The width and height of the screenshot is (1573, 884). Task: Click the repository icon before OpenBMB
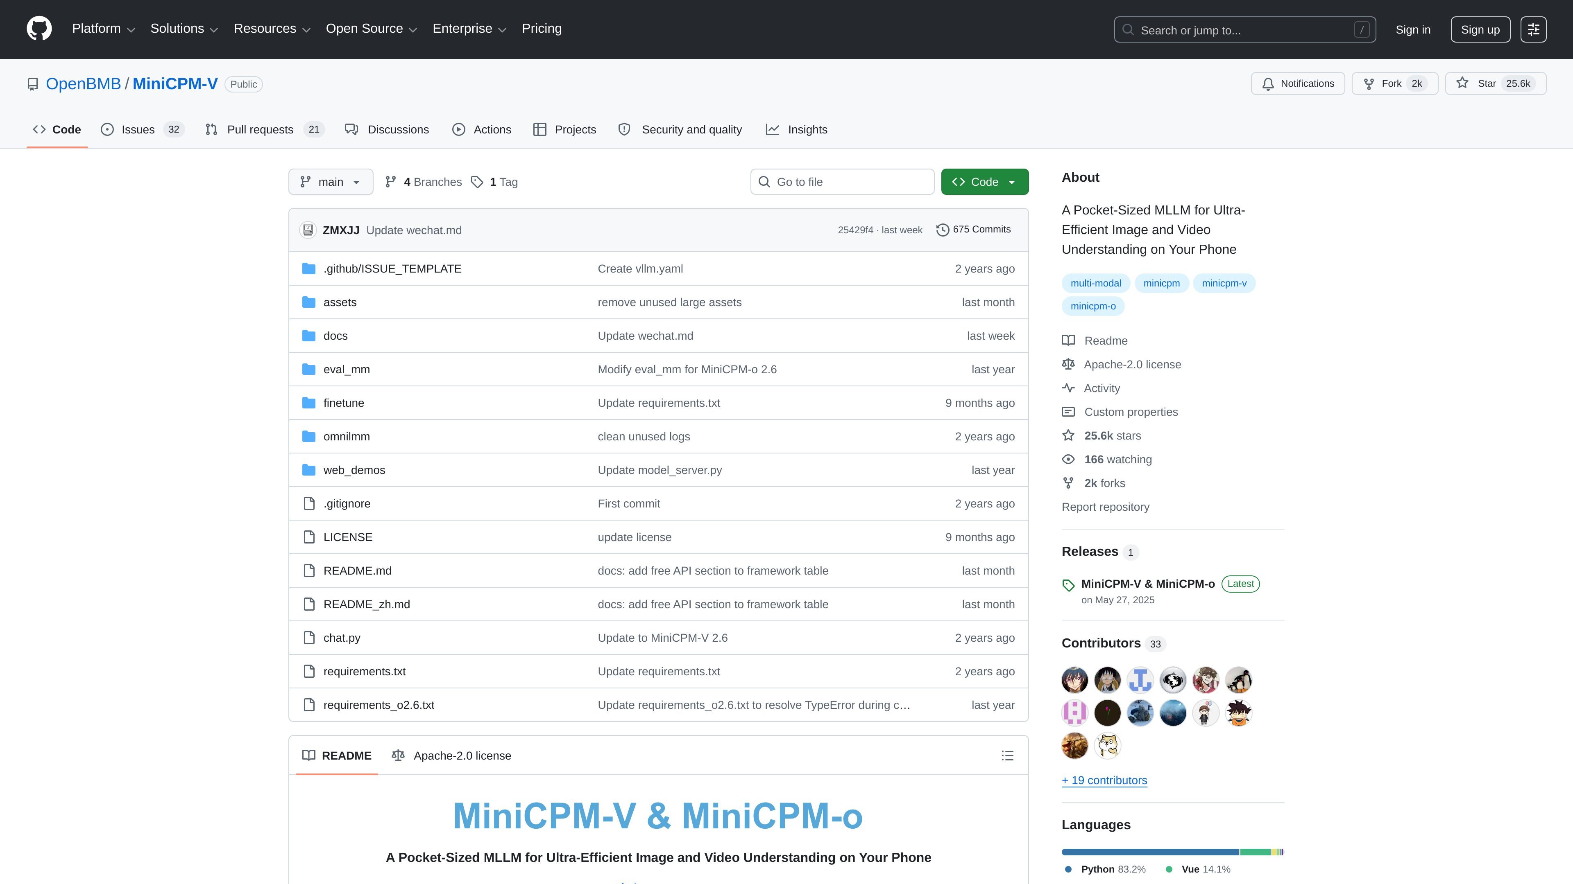pyautogui.click(x=33, y=84)
